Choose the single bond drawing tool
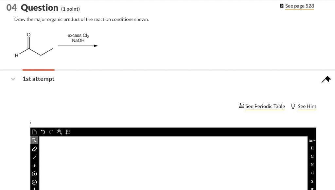 coord(34,157)
